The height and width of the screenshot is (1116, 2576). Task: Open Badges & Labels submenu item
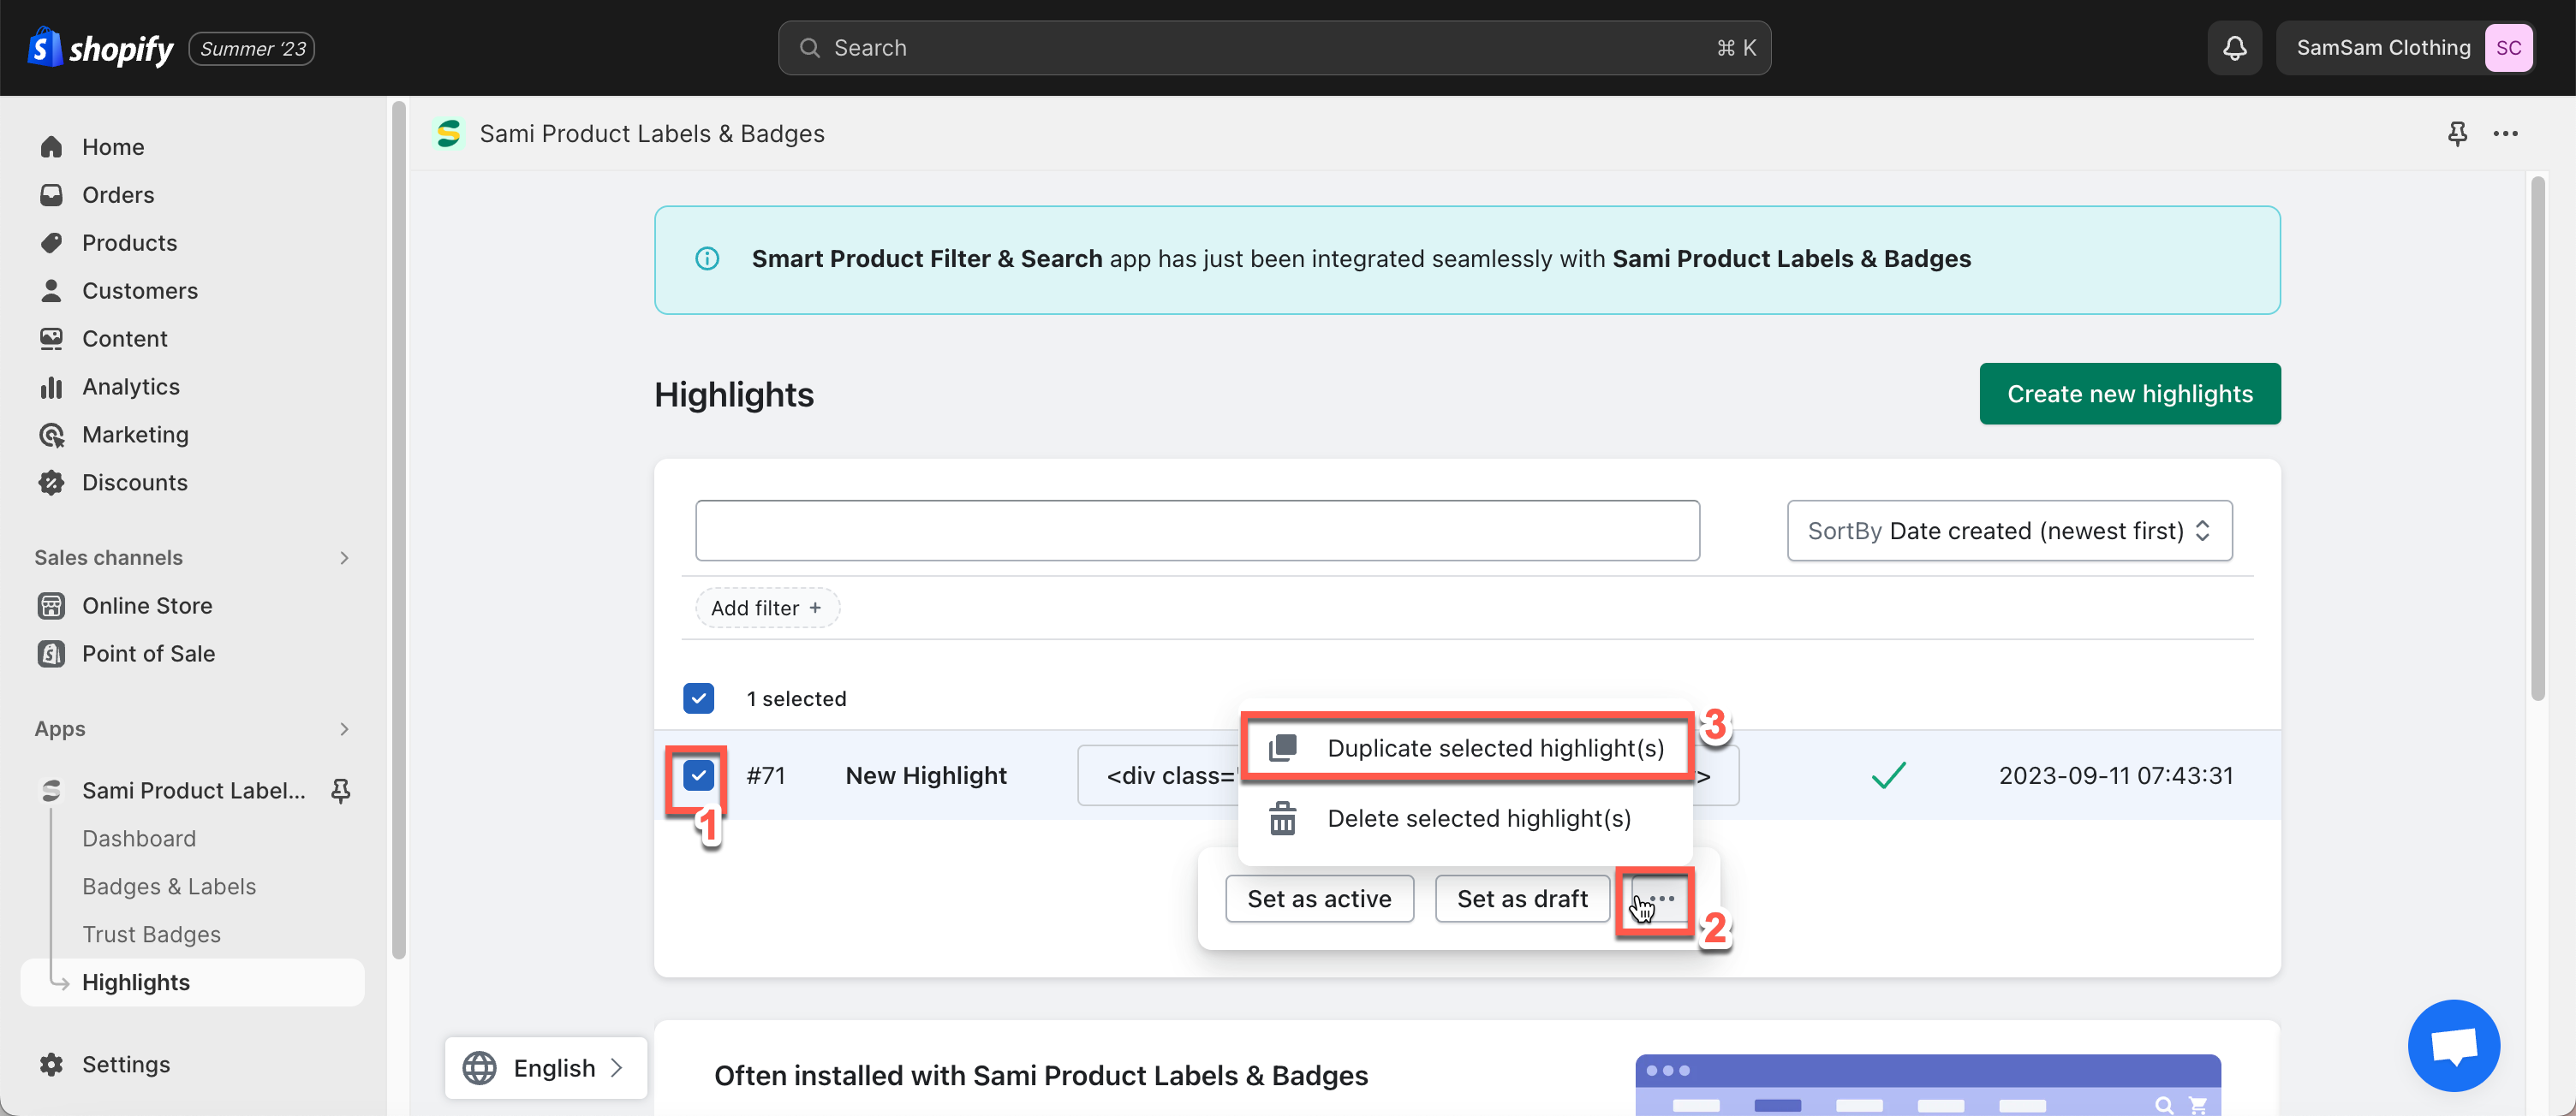coord(169,886)
